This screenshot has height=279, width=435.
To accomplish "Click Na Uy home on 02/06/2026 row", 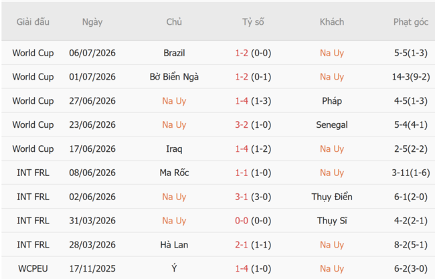I will pos(174,197).
